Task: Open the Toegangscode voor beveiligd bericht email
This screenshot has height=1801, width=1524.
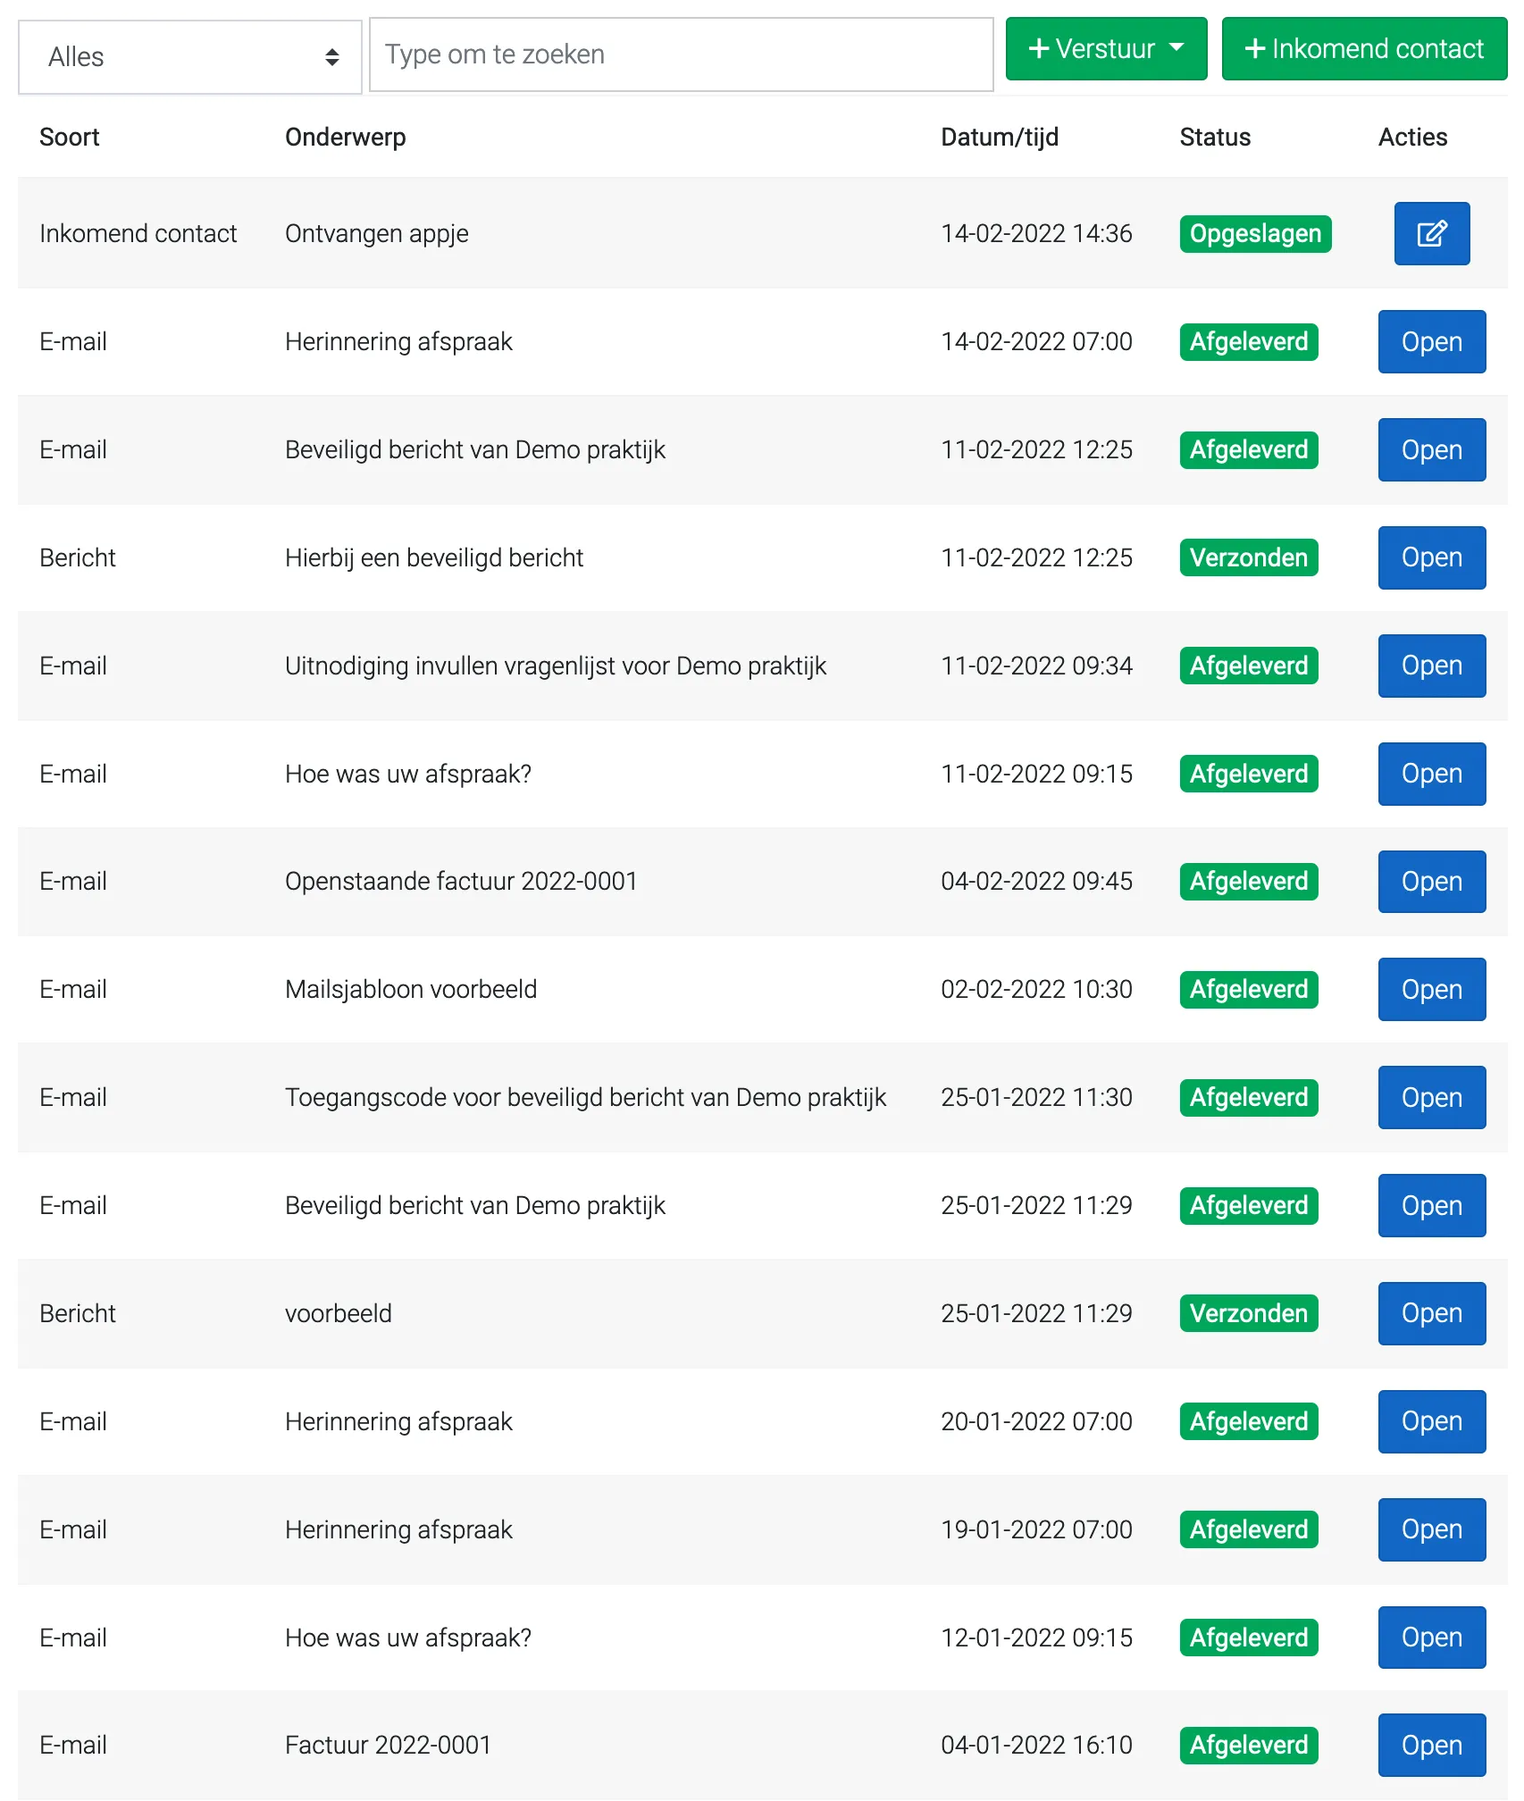Action: (x=1431, y=1097)
